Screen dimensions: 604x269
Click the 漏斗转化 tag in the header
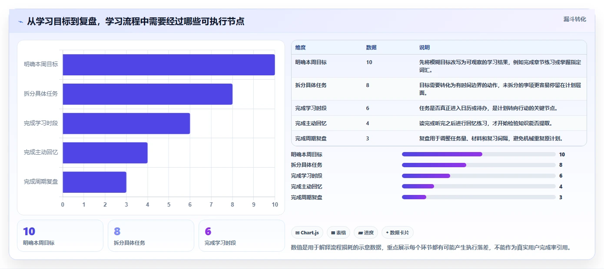(574, 19)
